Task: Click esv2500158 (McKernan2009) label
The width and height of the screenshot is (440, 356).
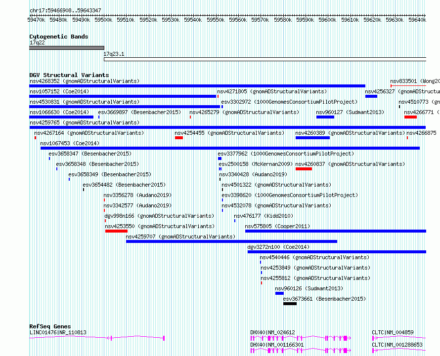Action: [x=256, y=164]
